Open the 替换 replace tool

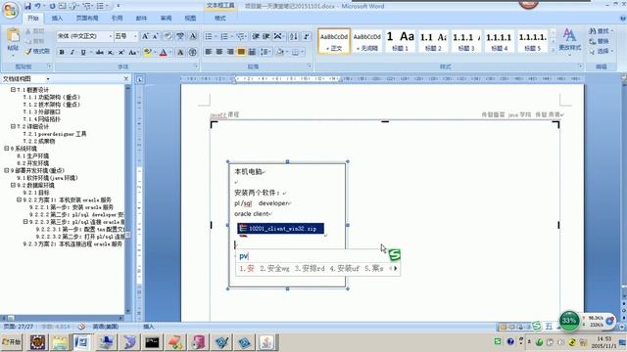(x=599, y=41)
